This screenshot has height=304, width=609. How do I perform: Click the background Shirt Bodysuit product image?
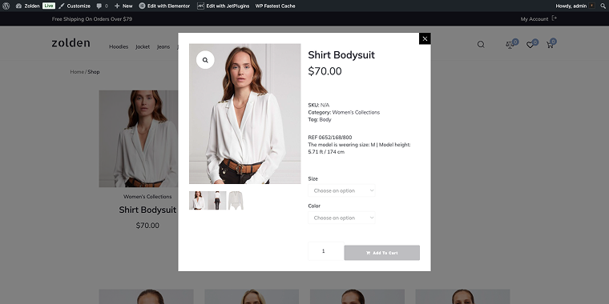click(139, 139)
